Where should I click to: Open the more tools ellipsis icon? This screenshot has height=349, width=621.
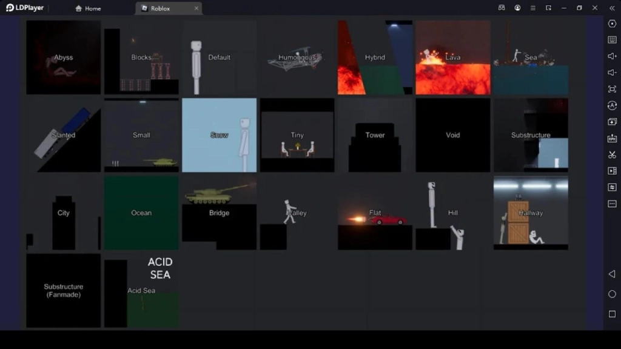612,204
